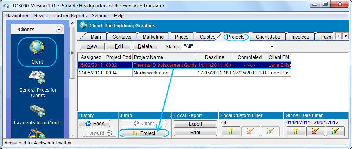
Task: Refresh the Local Custom Filter funnel
Action: pyautogui.click(x=270, y=131)
